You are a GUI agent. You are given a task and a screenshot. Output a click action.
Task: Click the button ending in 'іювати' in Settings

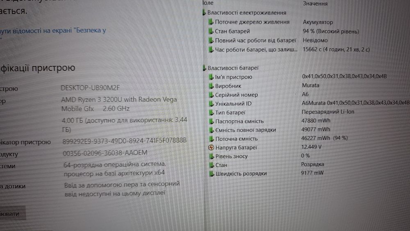13,213
